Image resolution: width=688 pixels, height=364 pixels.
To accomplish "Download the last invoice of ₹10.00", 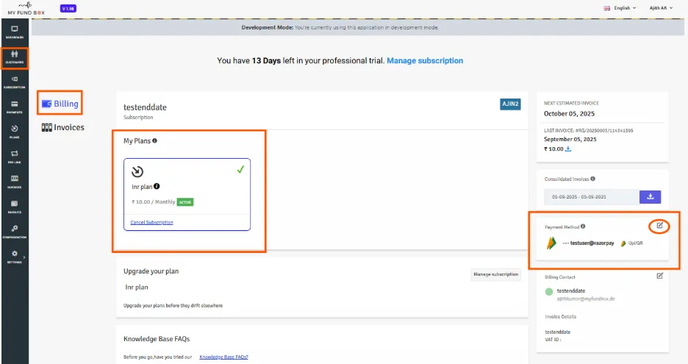I will tap(567, 149).
